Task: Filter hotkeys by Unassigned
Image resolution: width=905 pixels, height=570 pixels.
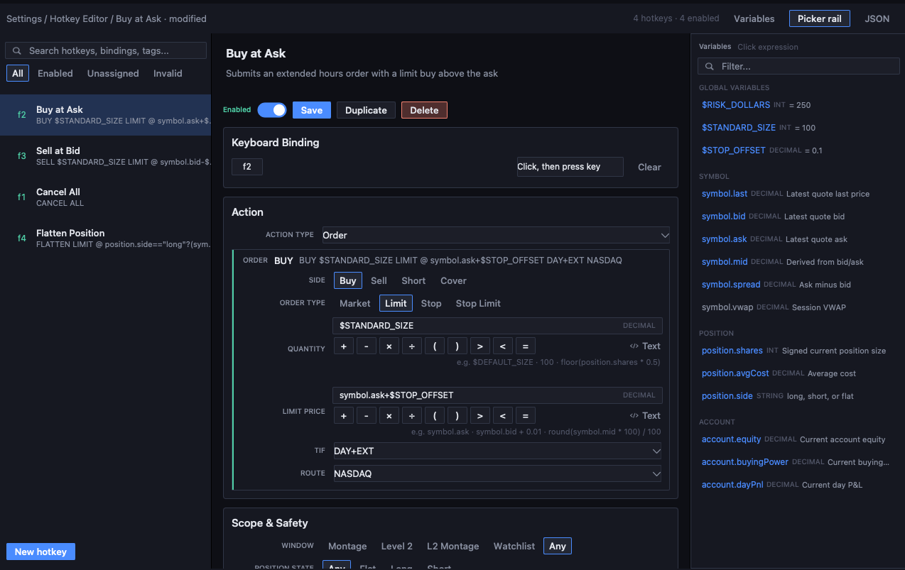Action: pos(113,73)
